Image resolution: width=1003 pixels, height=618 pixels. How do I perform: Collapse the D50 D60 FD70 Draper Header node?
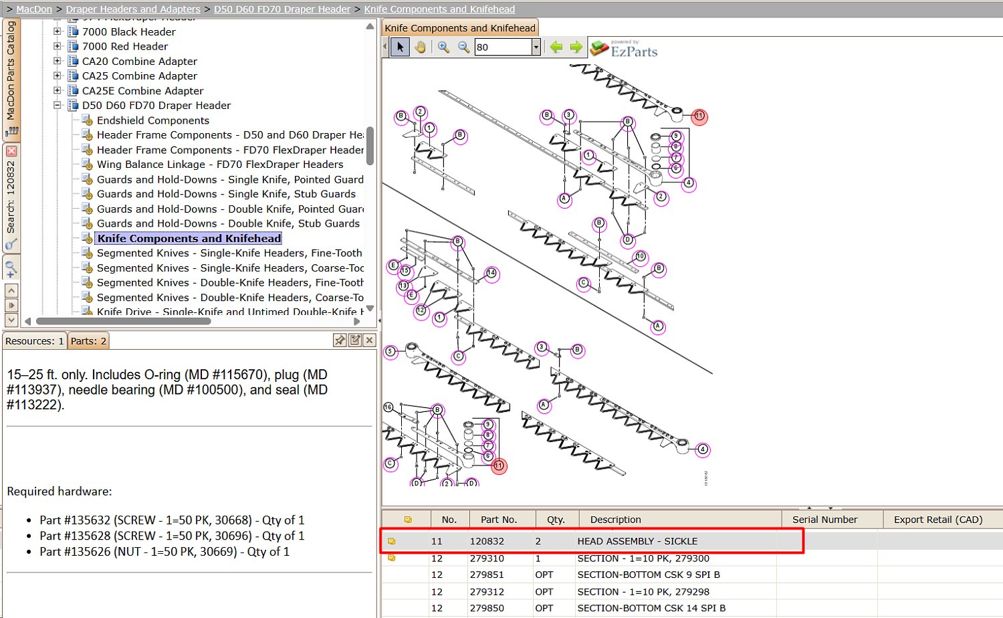(58, 106)
